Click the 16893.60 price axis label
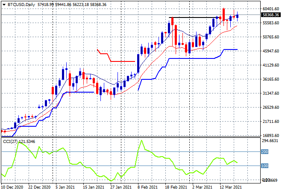 pyautogui.click(x=270, y=135)
